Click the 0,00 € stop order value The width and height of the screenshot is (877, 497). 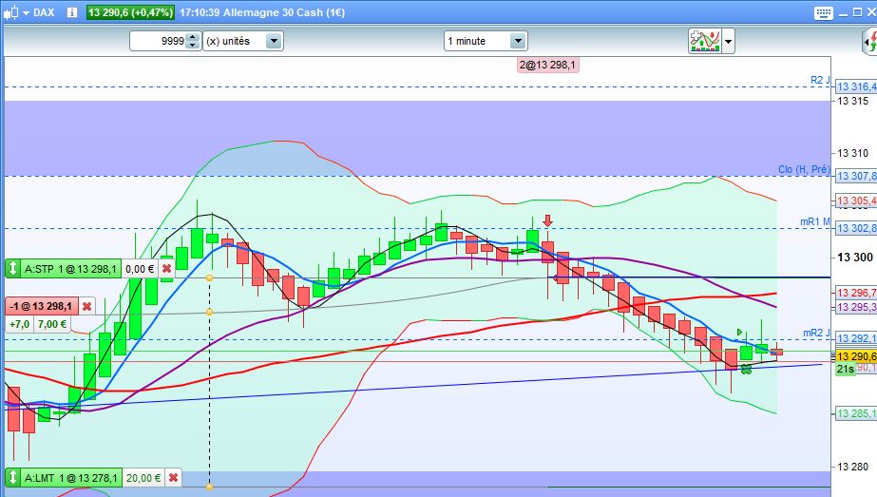click(x=140, y=269)
